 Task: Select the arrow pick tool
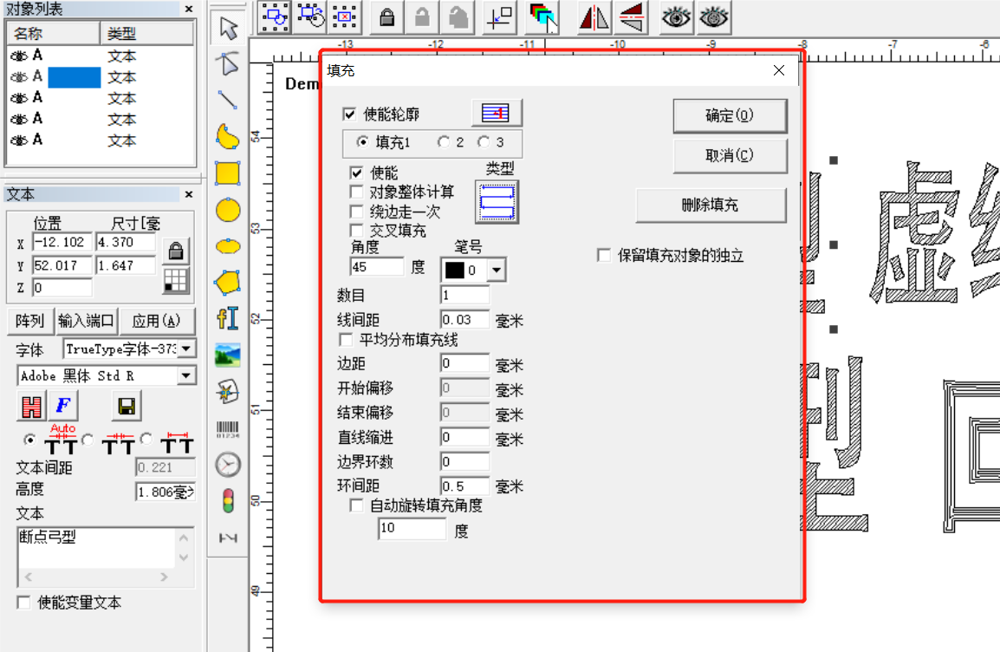[228, 28]
